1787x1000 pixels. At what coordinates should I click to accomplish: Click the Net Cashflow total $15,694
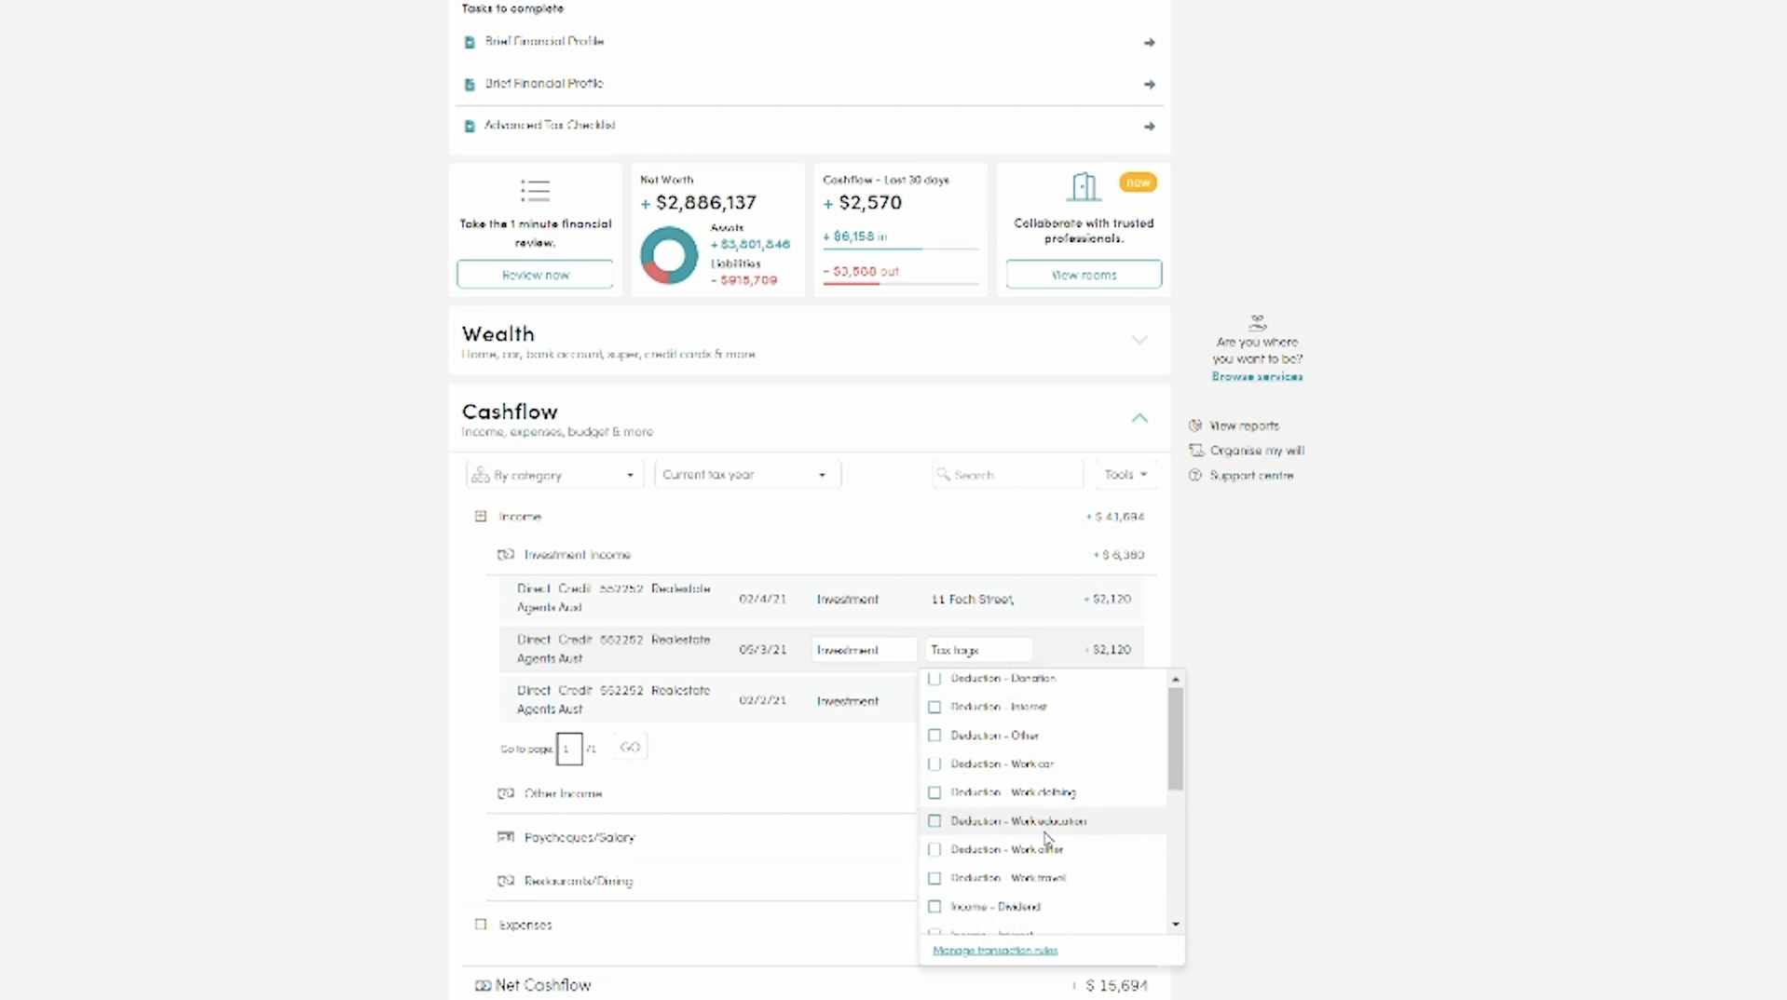coord(1116,986)
